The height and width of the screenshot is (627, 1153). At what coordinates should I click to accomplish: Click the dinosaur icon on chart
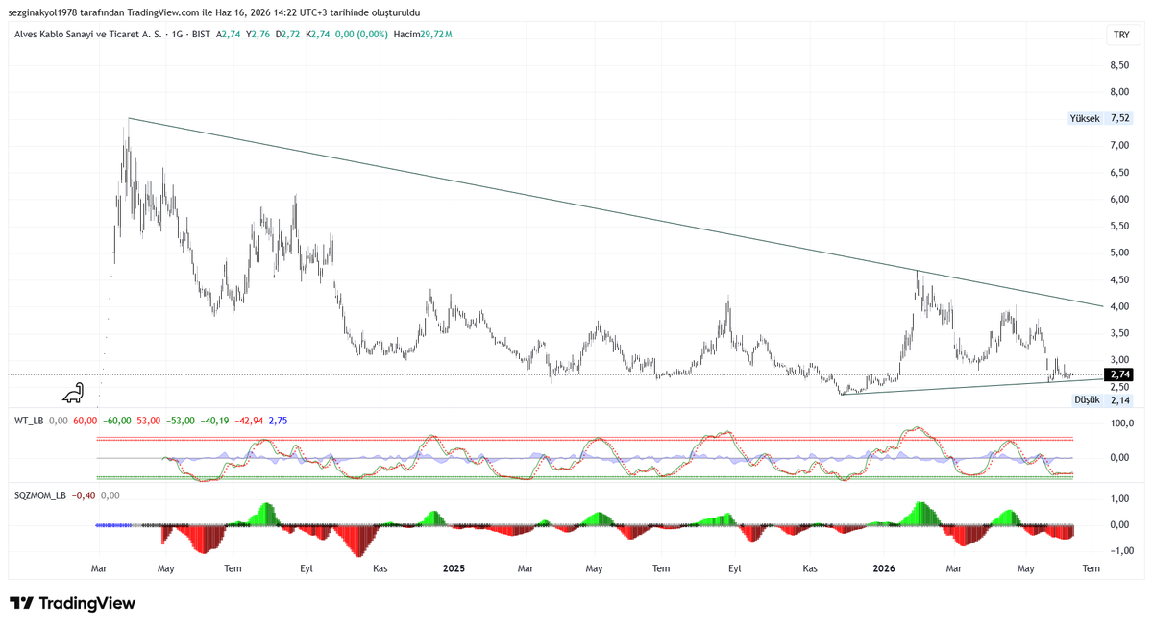73,392
